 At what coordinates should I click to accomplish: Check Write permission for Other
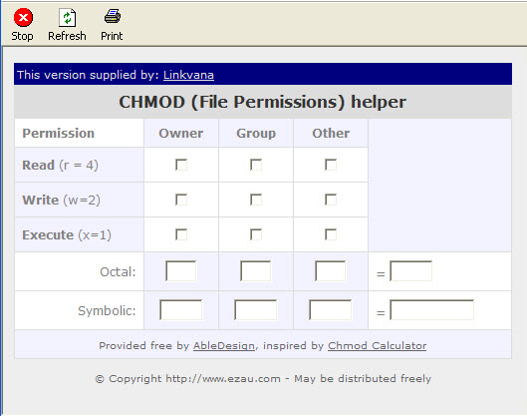pyautogui.click(x=331, y=200)
